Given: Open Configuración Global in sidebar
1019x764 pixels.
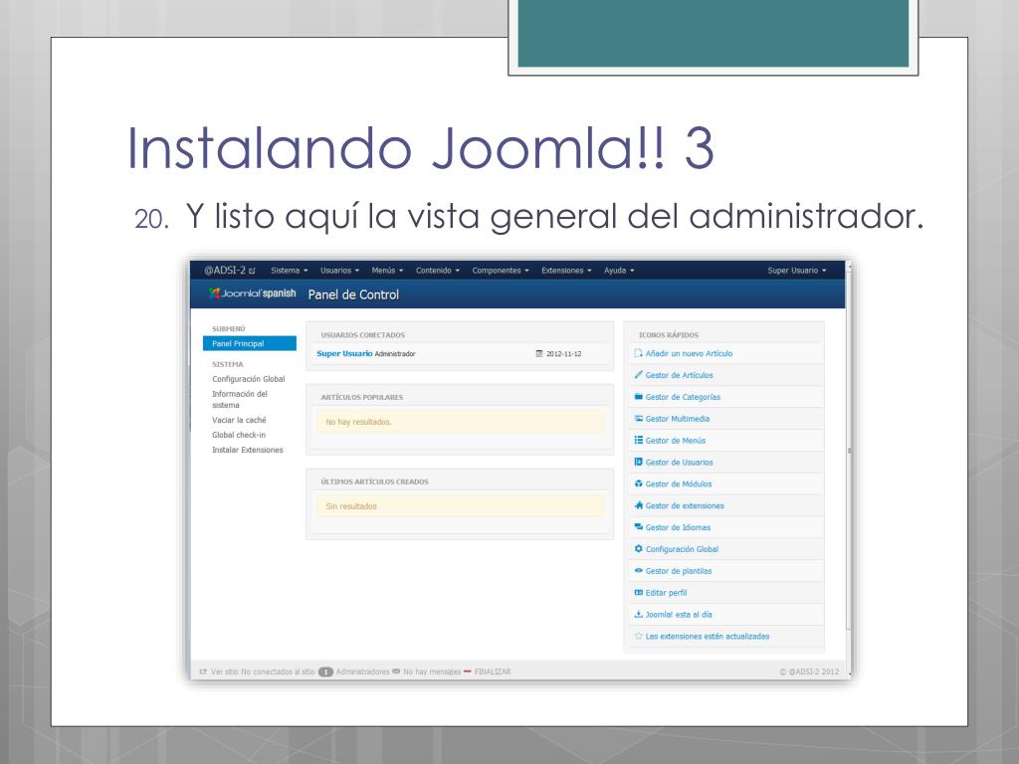Looking at the screenshot, I should 248,379.
